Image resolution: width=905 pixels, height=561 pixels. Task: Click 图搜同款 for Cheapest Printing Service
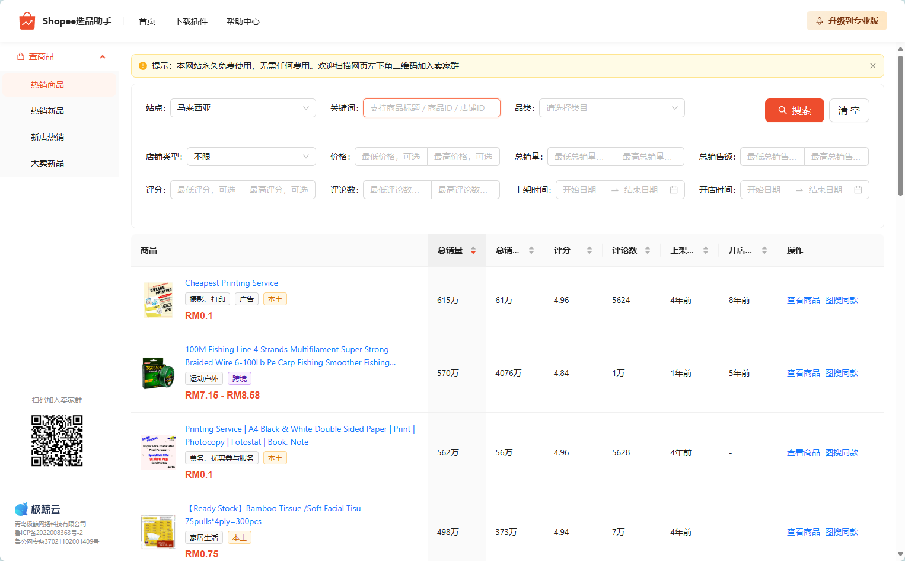[x=842, y=300]
